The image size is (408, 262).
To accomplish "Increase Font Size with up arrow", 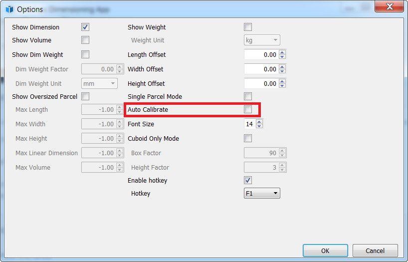I will coord(259,122).
